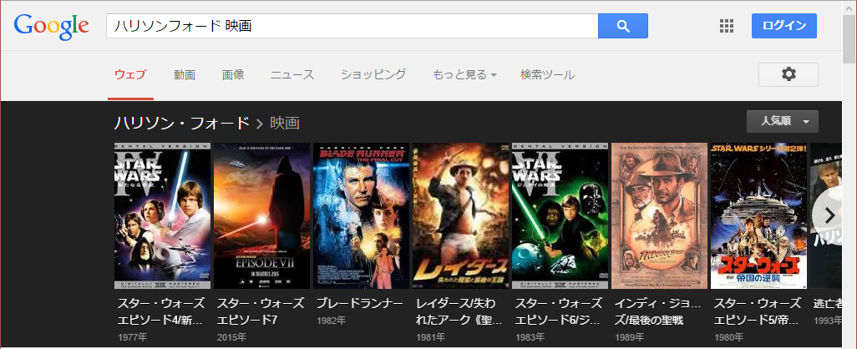The image size is (857, 349).
Task: Open the settings gear menu
Action: [x=788, y=74]
